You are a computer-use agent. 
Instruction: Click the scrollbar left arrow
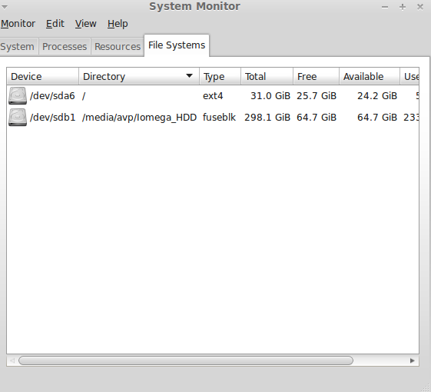tap(12, 360)
